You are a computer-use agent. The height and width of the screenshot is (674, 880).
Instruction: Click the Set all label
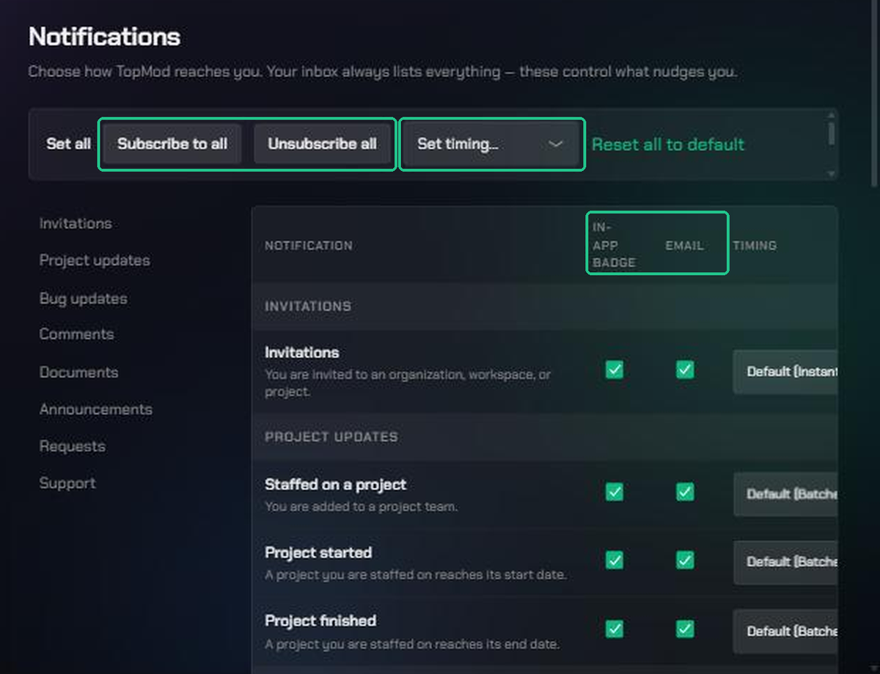tap(69, 144)
